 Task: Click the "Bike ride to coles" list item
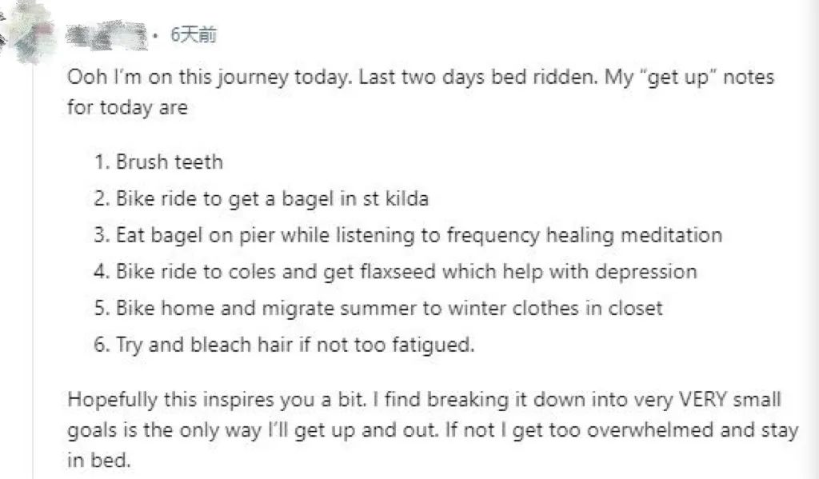(200, 271)
